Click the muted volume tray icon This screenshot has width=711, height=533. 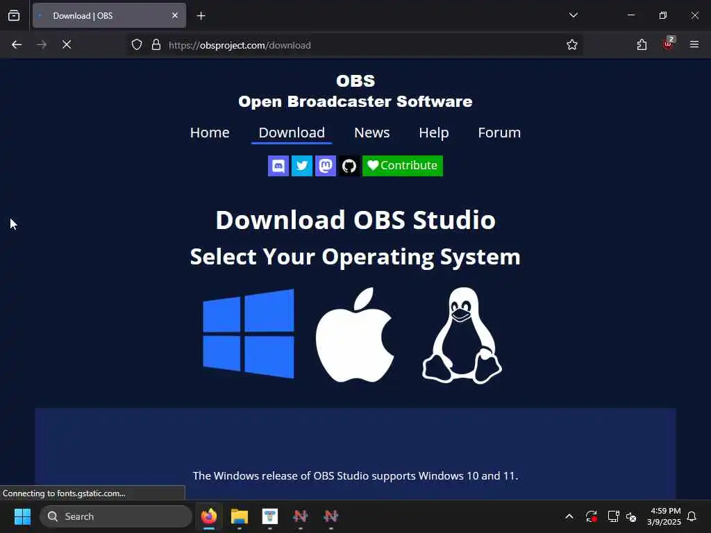coord(631,516)
